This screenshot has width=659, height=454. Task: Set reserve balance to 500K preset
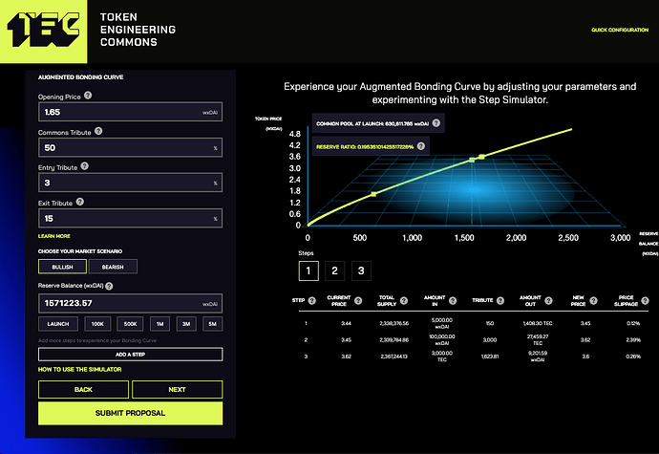pyautogui.click(x=130, y=324)
